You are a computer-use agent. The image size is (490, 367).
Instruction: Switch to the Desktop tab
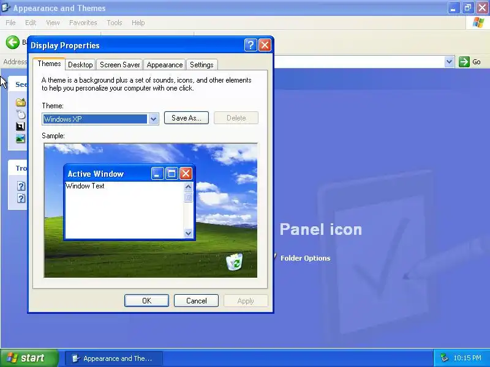pyautogui.click(x=80, y=65)
